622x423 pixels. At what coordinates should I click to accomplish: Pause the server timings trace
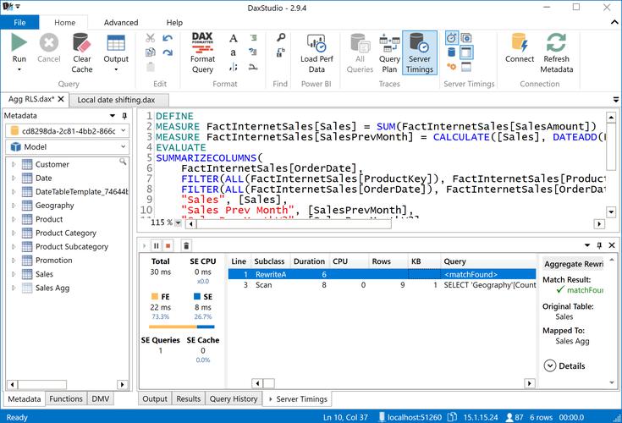[x=156, y=245]
